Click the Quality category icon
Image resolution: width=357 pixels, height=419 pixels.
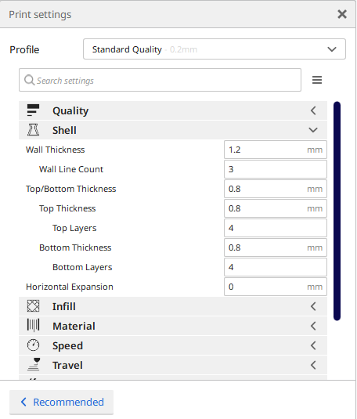[33, 110]
